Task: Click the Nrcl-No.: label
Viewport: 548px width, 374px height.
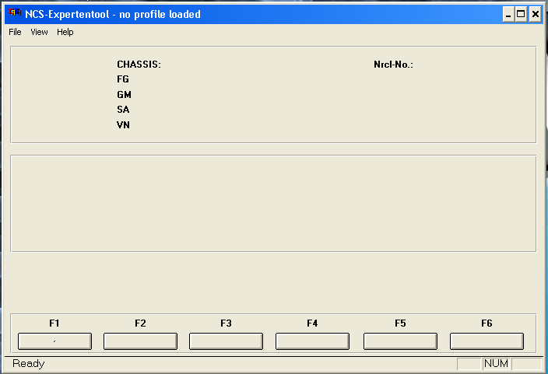Action: (x=394, y=65)
